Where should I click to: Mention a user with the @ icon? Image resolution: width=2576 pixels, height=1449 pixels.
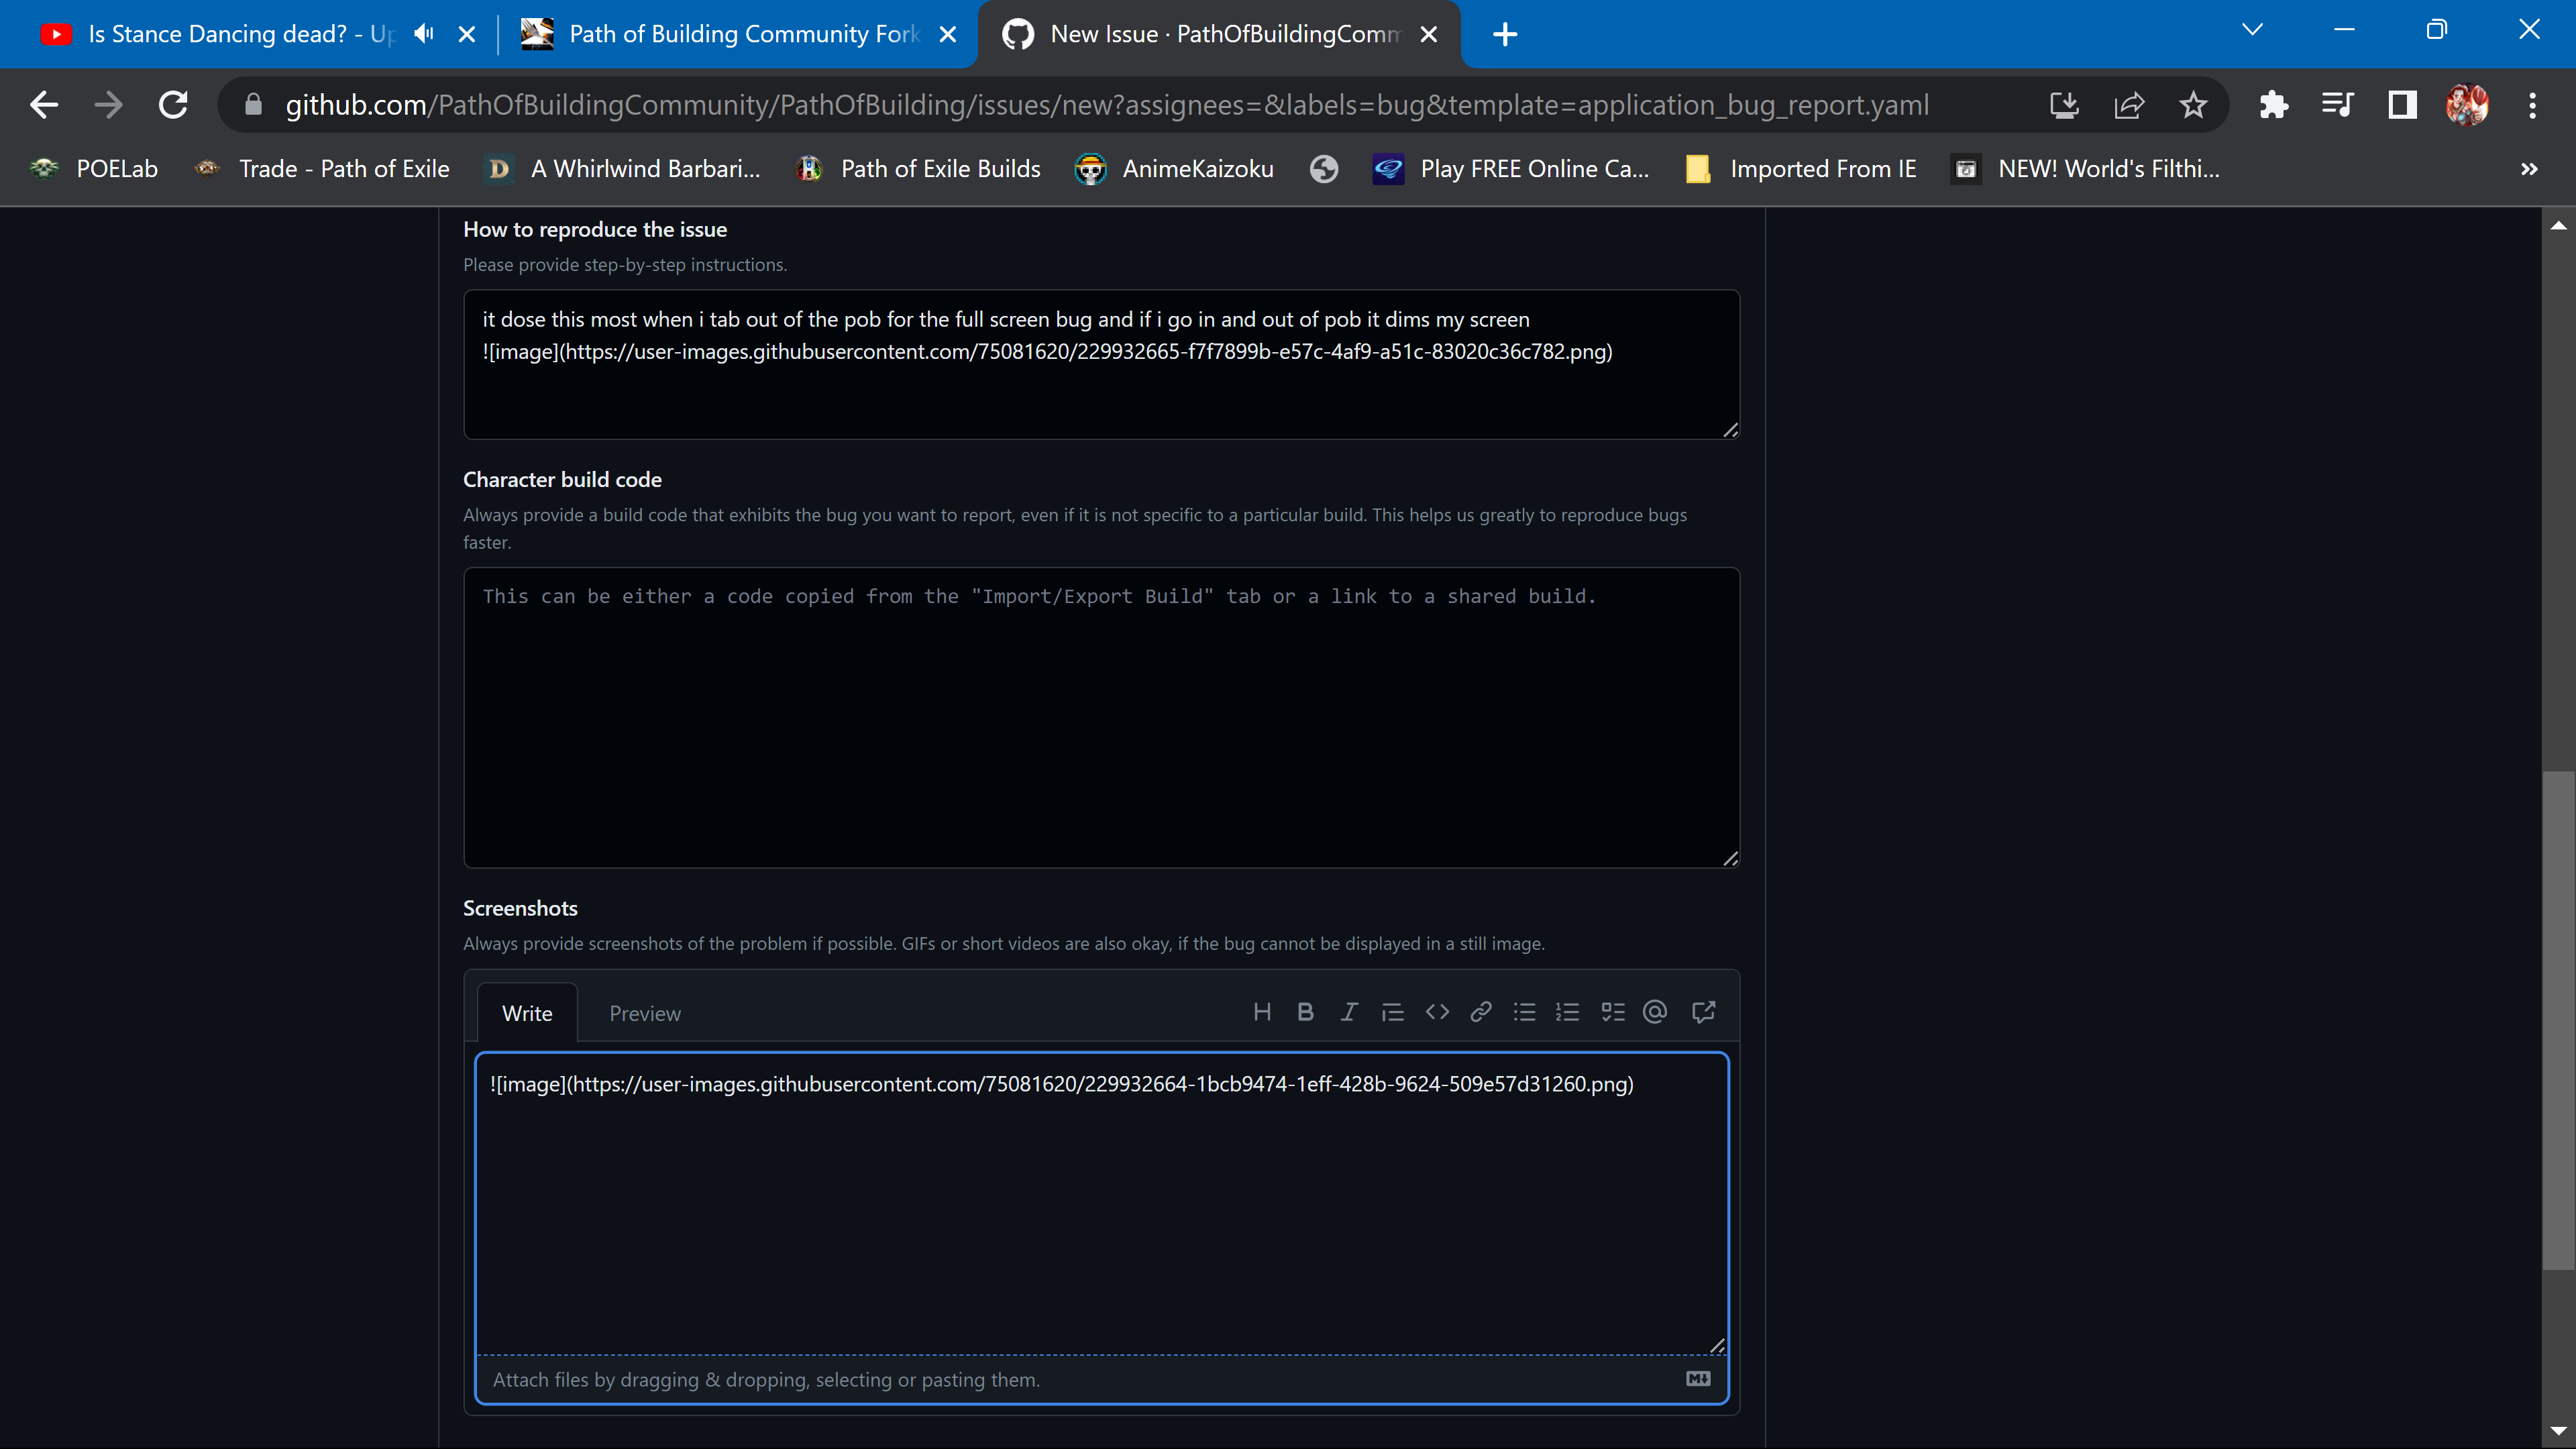(x=1655, y=1012)
